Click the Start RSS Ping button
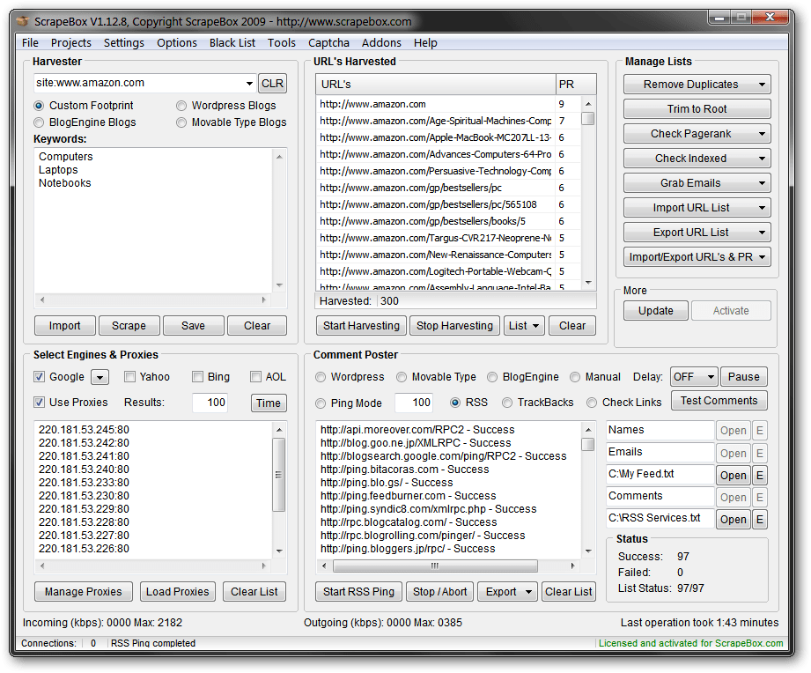 point(358,592)
